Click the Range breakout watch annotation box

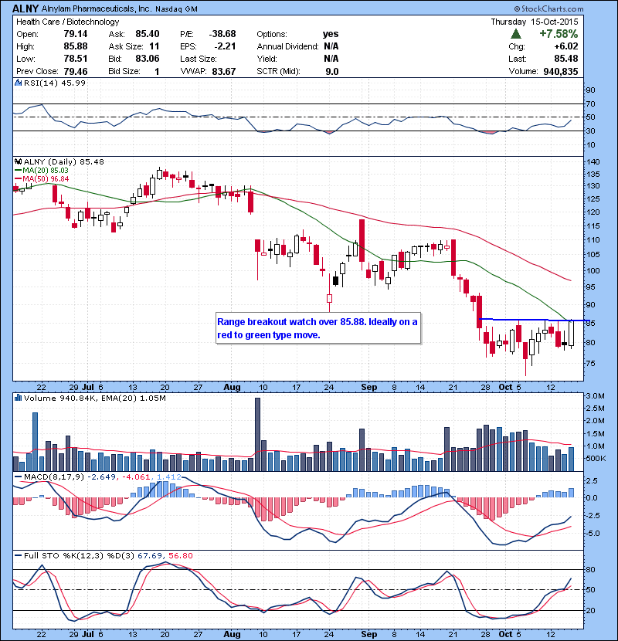tap(318, 328)
